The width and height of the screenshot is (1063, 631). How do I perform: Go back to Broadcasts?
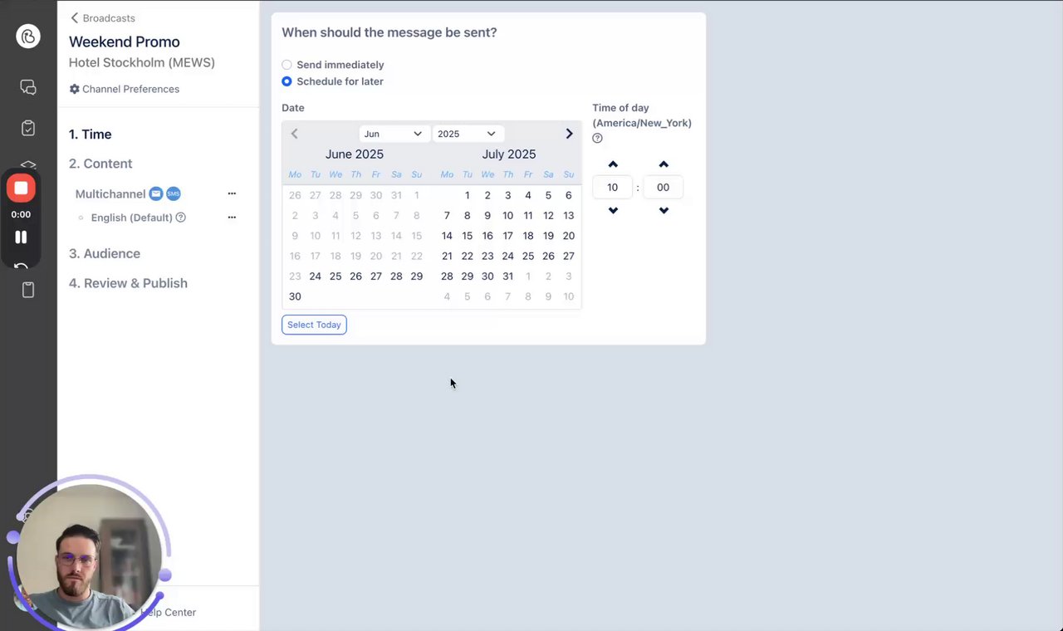tap(102, 18)
